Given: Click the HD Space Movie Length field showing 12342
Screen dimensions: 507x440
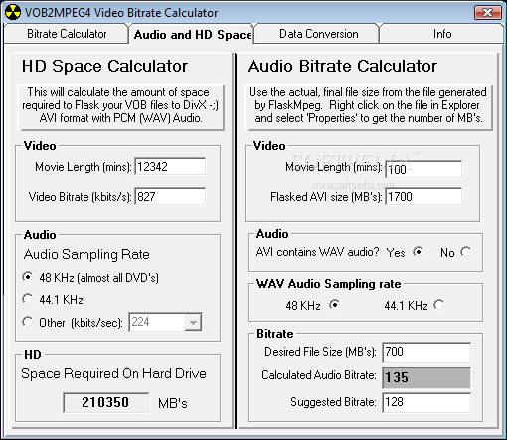Looking at the screenshot, I should 170,166.
